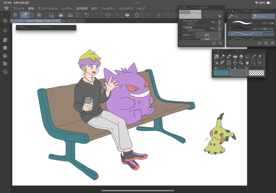Select the Eraser tool in tool palette
Image resolution: width=276 pixels, height=193 pixels.
pos(241,56)
